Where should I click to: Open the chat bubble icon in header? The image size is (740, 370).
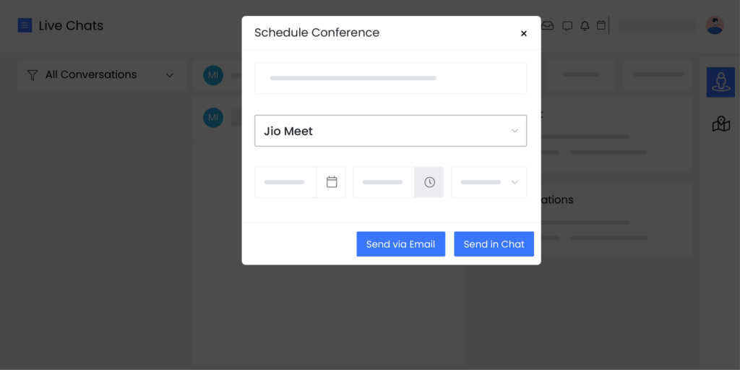click(567, 26)
